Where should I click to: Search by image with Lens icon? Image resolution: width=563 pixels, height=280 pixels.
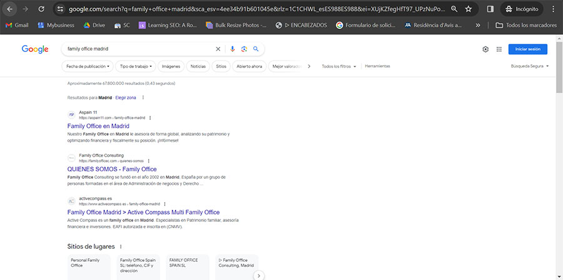[x=244, y=49]
